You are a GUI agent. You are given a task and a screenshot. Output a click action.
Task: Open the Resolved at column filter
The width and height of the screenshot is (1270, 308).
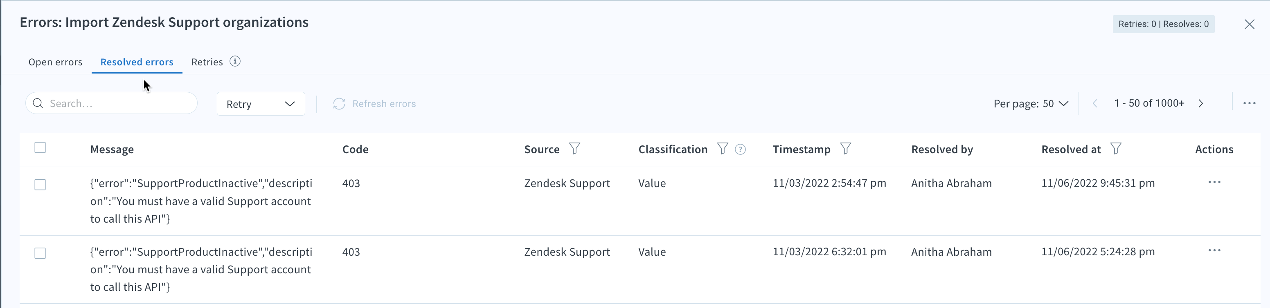coord(1116,149)
